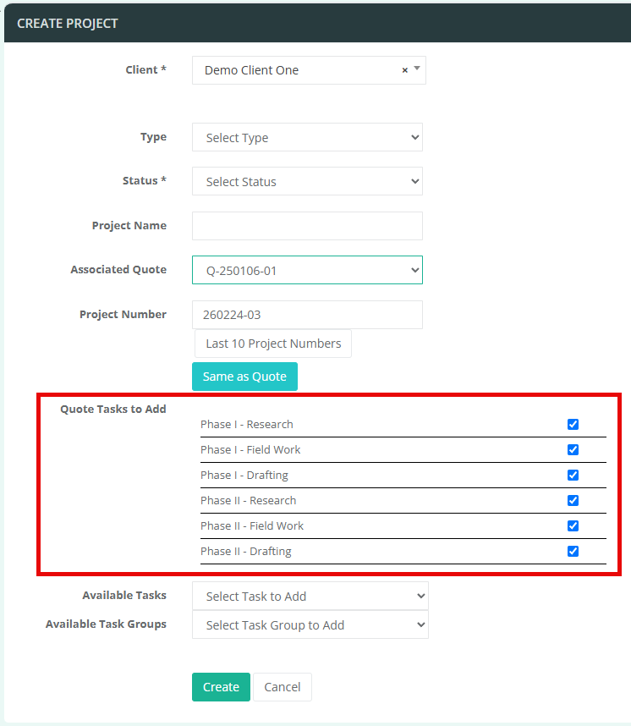The height and width of the screenshot is (726, 631).
Task: Uncheck Phase II - Field Work task
Action: (x=573, y=526)
